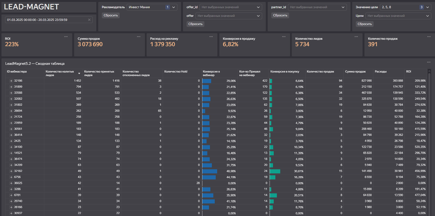Click Сбросить under partner_id
Screen dimensions: 435x216
click(280, 15)
